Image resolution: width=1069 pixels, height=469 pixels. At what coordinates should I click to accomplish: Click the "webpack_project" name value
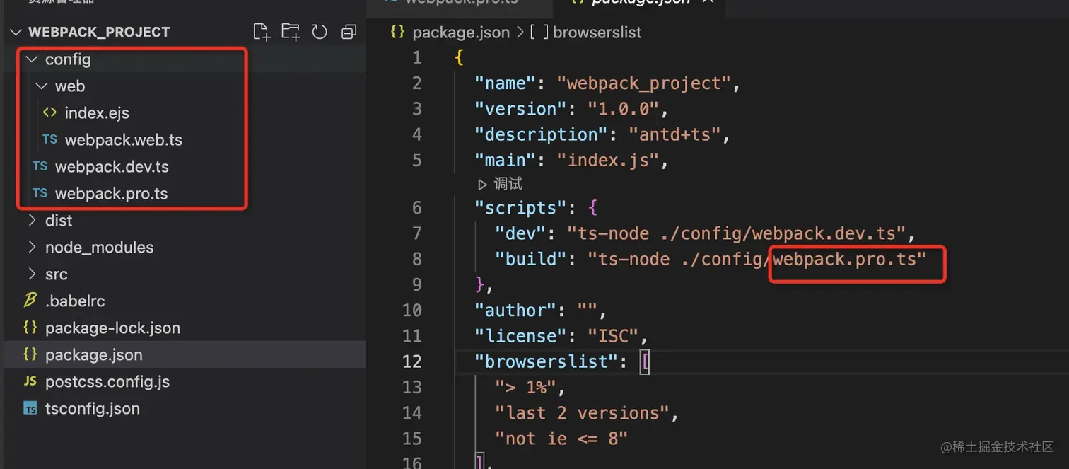coord(643,83)
